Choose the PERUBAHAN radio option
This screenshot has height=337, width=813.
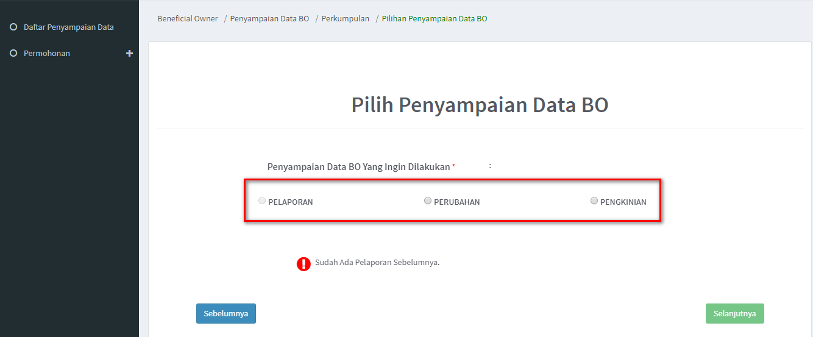428,200
